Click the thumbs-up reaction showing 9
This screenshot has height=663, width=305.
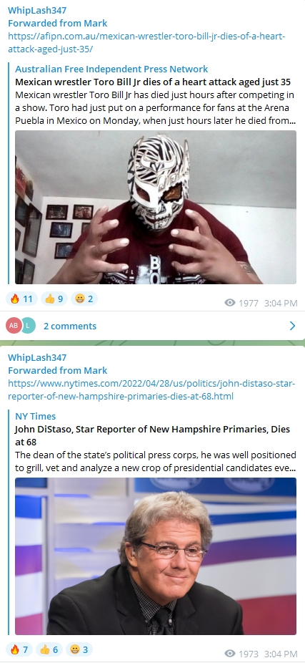[x=54, y=299]
